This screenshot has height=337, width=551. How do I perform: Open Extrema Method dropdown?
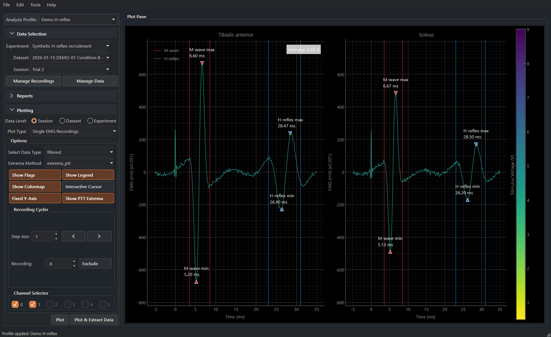coord(80,163)
